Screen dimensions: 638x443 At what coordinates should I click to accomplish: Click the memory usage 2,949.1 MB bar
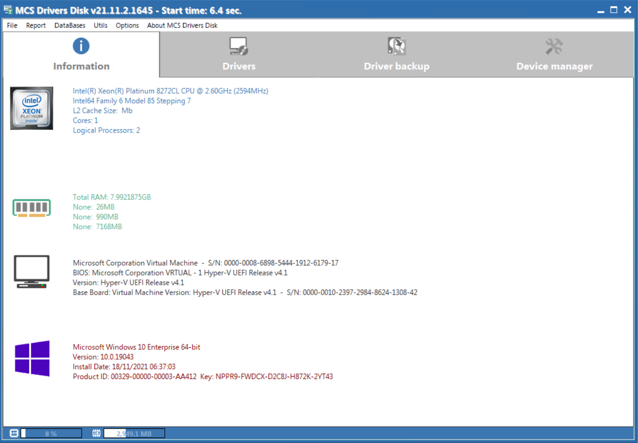click(134, 433)
